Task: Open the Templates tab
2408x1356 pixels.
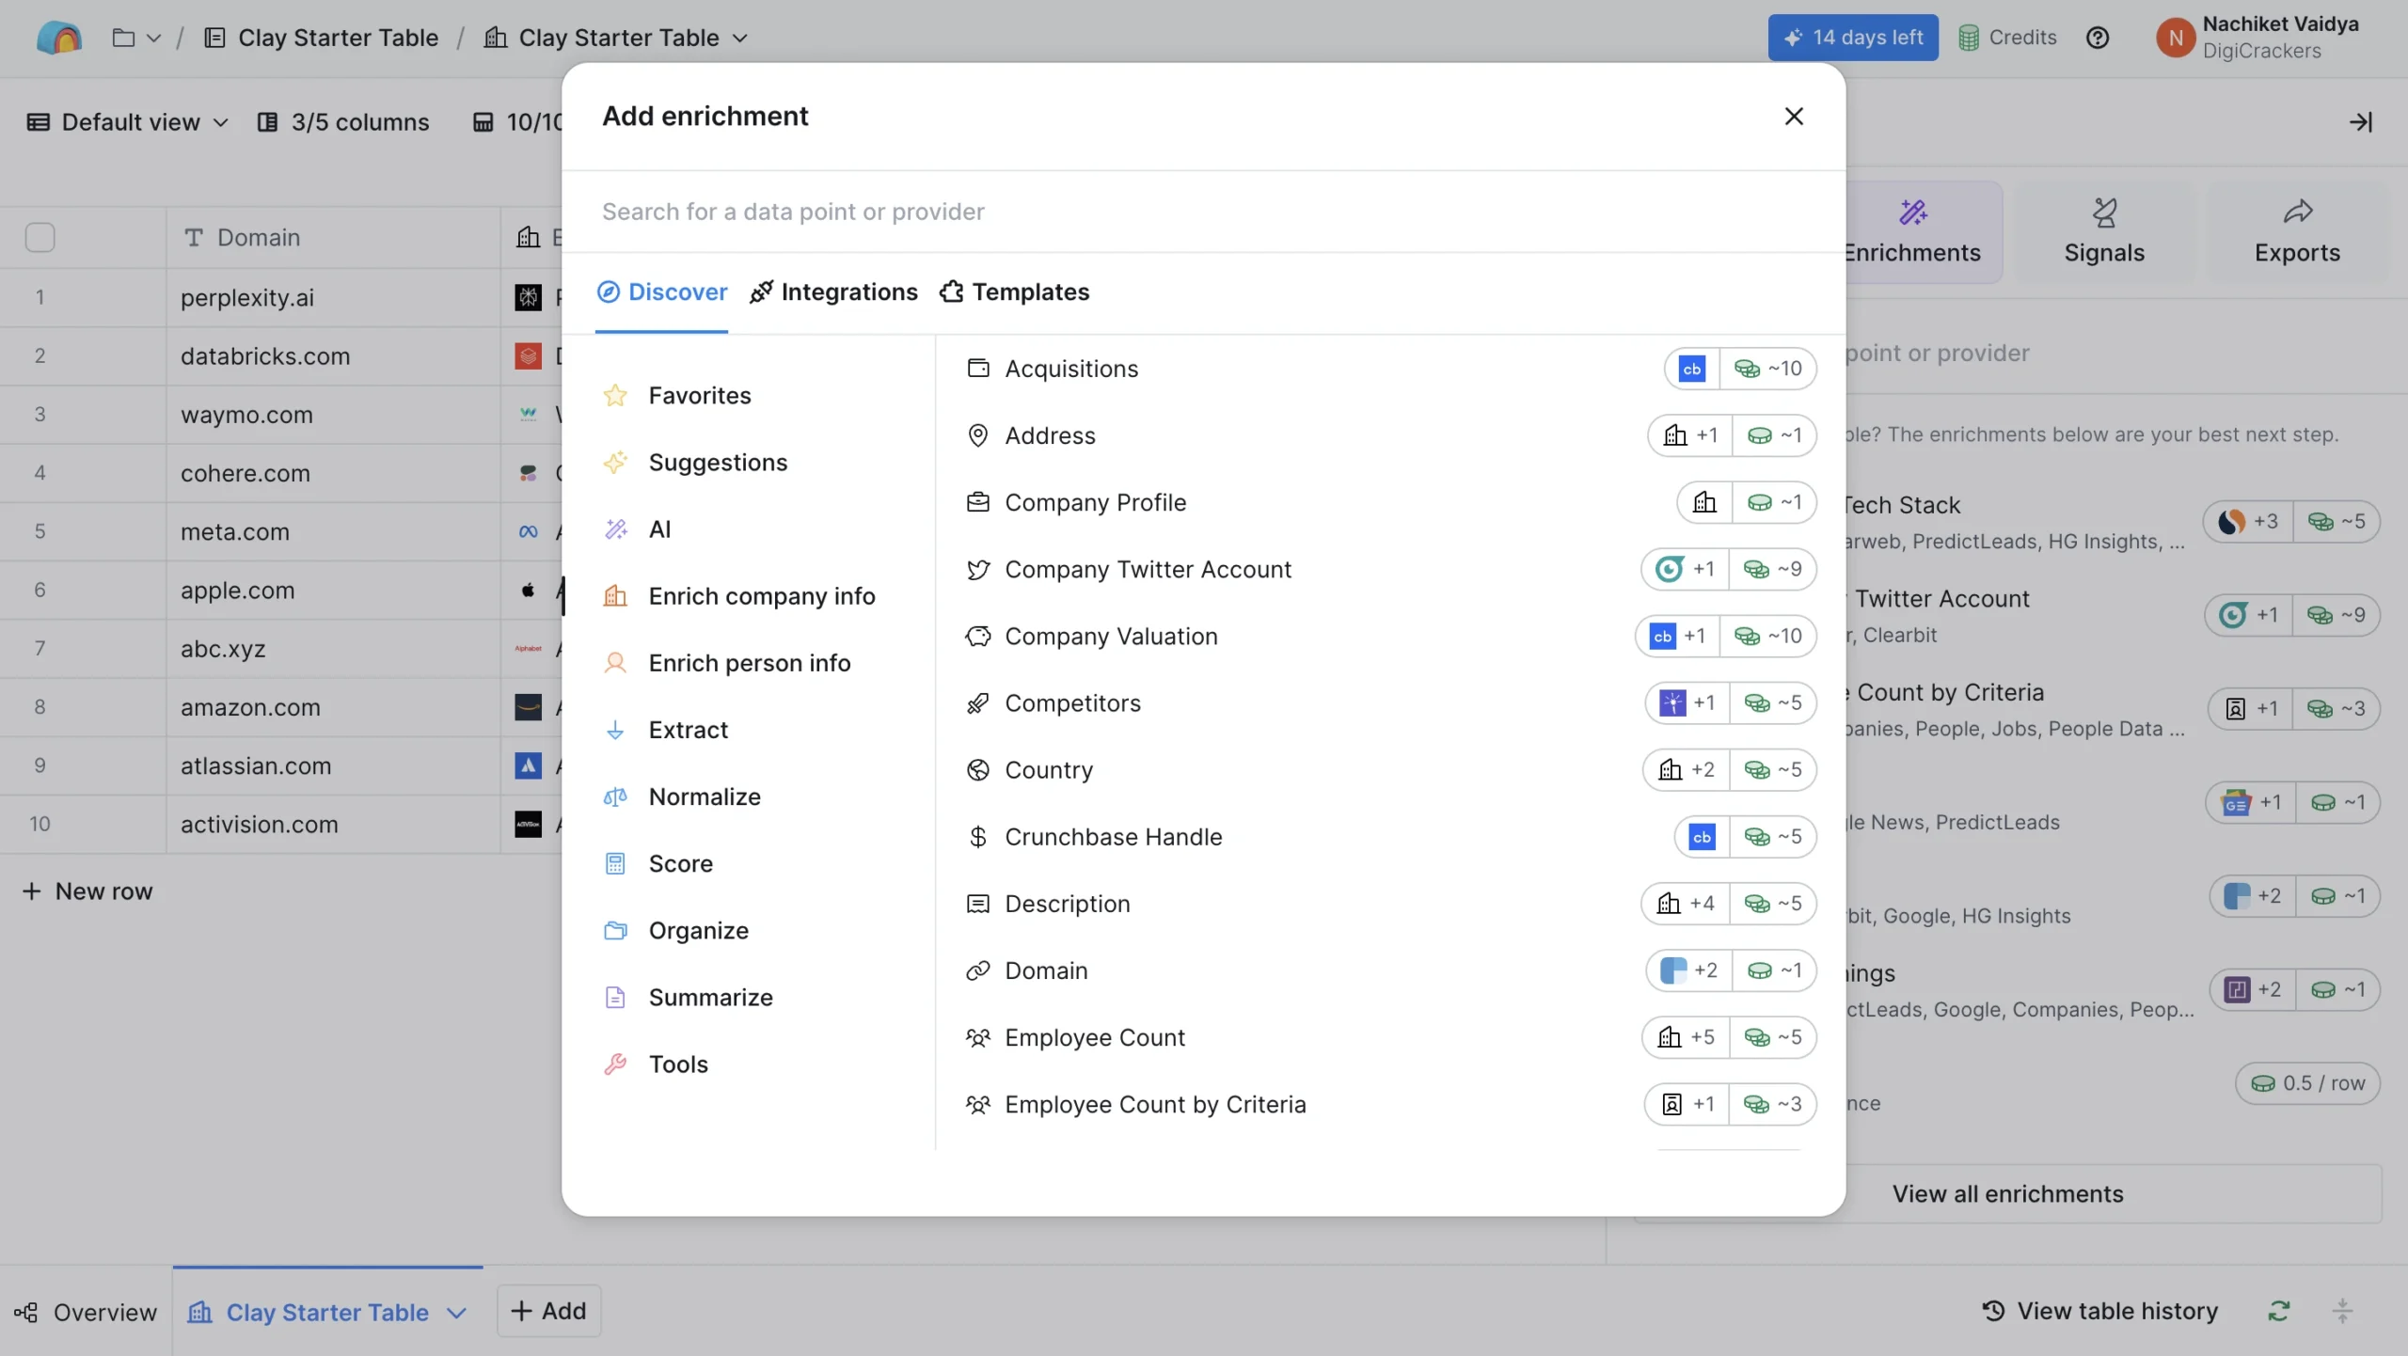Action: click(1013, 292)
